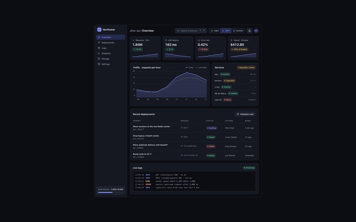Screen dimensions: 356x222
Task: Toggle the Today legend series
Action: tap(190, 67)
